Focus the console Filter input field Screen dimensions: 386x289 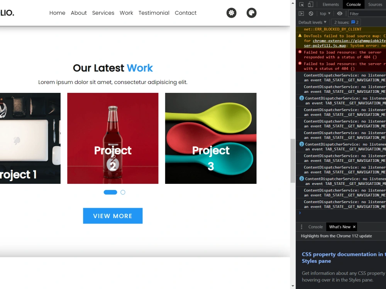click(x=367, y=14)
